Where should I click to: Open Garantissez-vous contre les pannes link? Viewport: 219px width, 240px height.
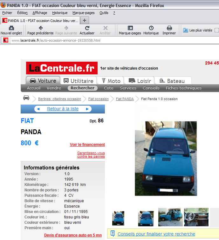[x=91, y=154]
